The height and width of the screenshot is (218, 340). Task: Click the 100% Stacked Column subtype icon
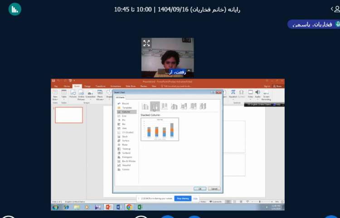pos(165,106)
